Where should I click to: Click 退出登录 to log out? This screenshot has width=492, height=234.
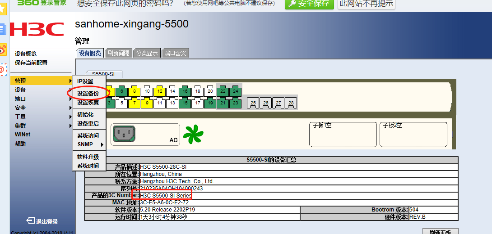(42, 221)
